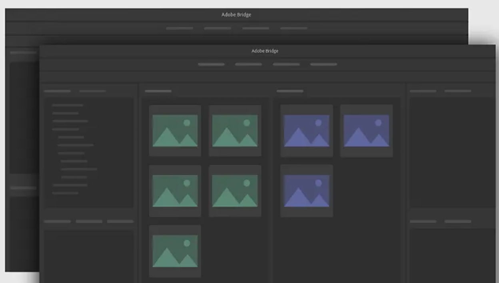
Task: Click the left green thumbnail in the middle row
Action: pyautogui.click(x=175, y=191)
